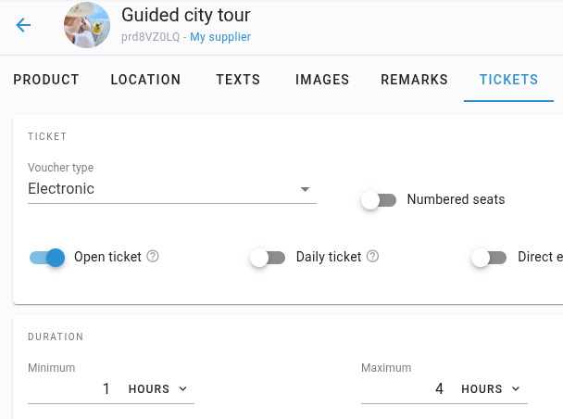Open the TEXTS tab
The image size is (563, 419).
pos(238,80)
